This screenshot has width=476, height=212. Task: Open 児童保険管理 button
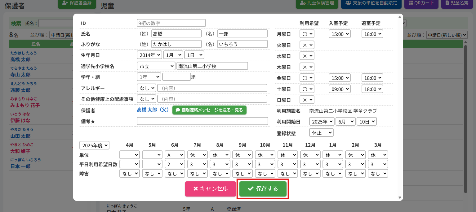click(x=317, y=3)
